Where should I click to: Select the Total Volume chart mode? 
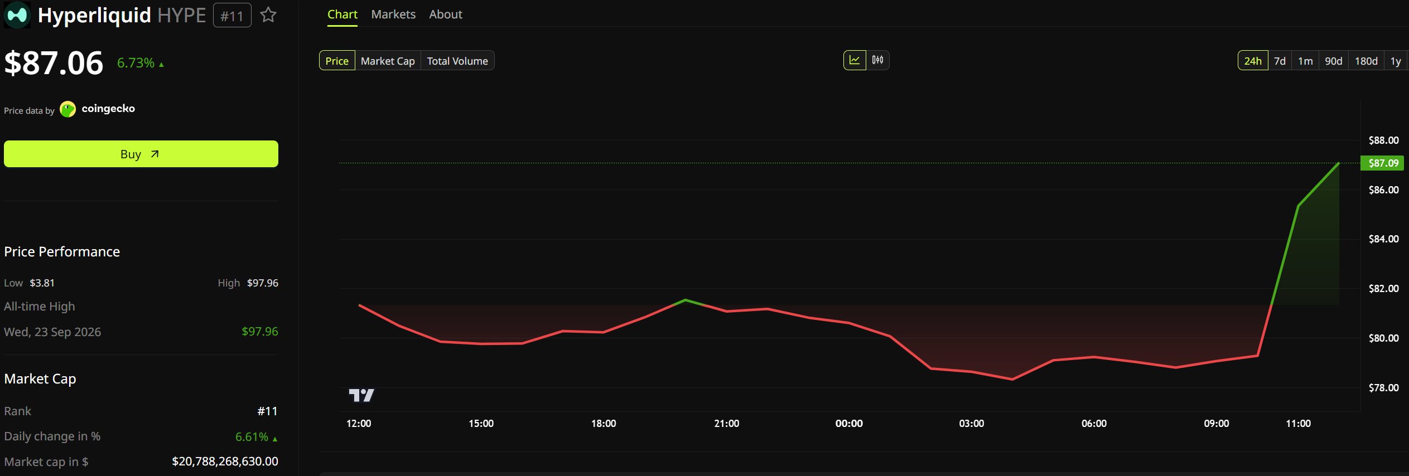tap(457, 61)
